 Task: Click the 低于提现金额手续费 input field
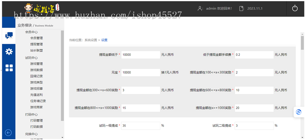tap(254, 55)
